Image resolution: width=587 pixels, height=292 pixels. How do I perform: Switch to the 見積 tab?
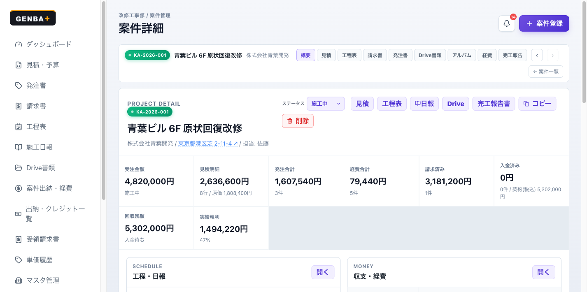pos(326,55)
